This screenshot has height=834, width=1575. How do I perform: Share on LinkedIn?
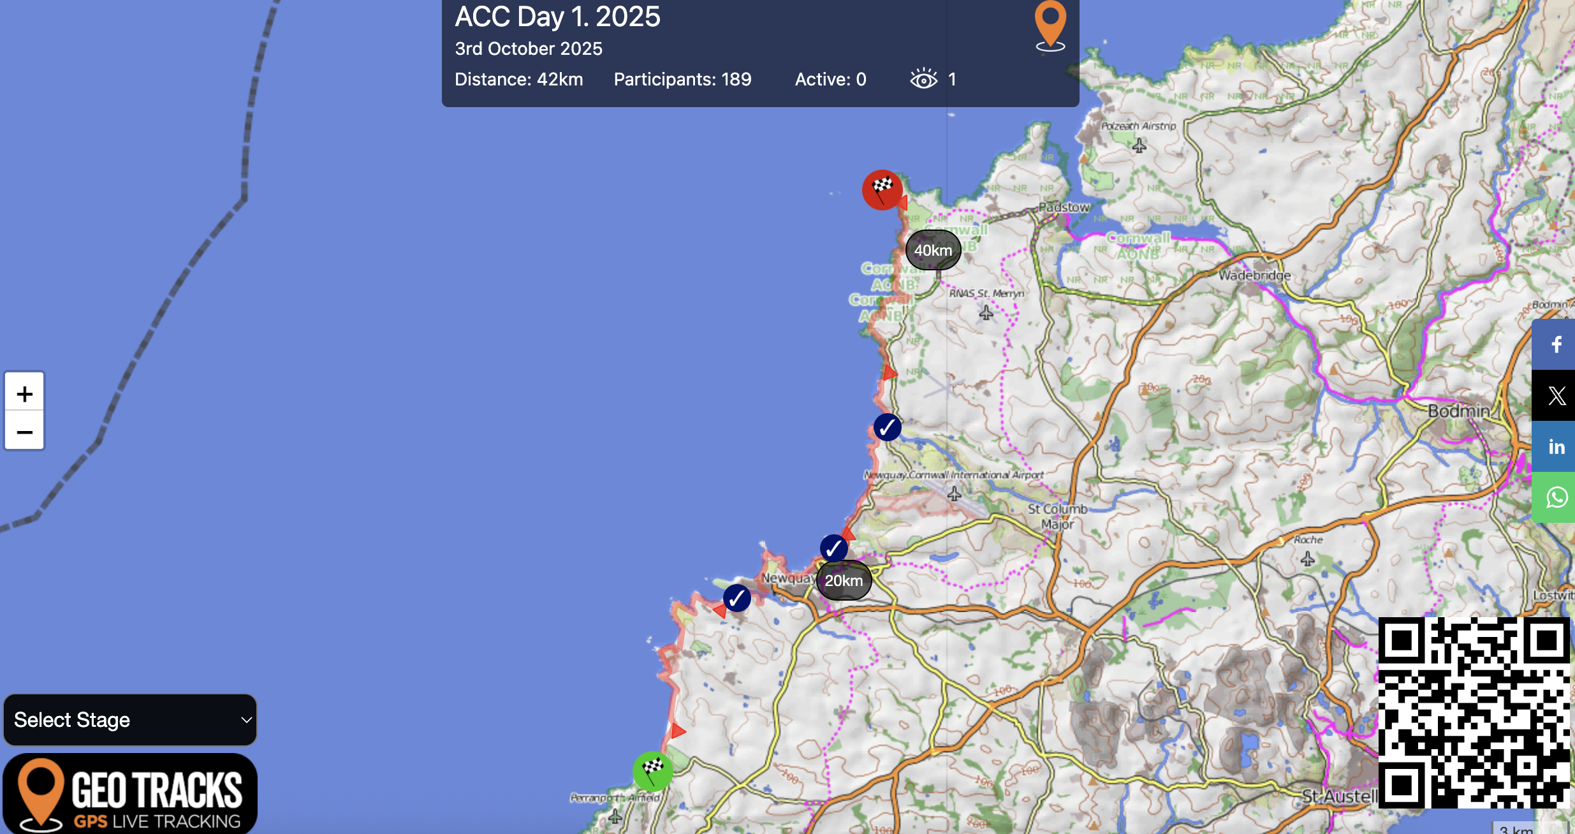pos(1556,447)
